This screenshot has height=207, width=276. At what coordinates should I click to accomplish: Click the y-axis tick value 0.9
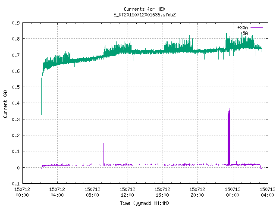coord(16,23)
